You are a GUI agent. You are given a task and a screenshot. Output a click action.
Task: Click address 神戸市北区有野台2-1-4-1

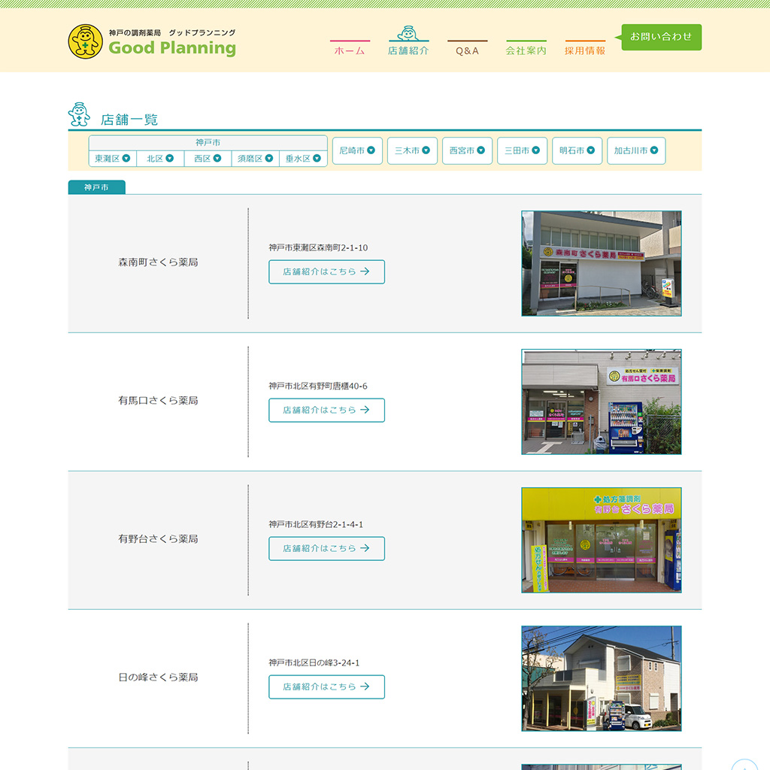[x=316, y=525]
